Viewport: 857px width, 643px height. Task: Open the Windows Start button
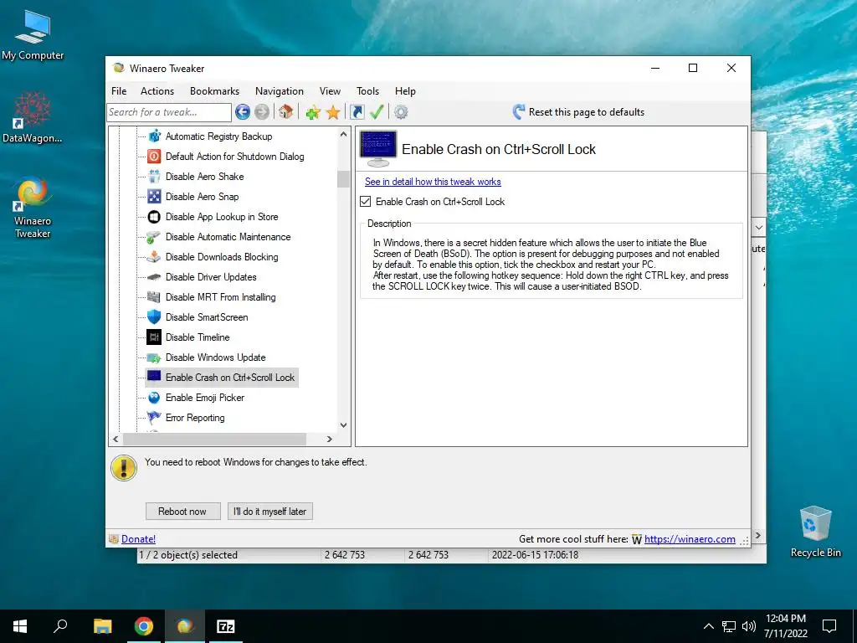(x=20, y=626)
